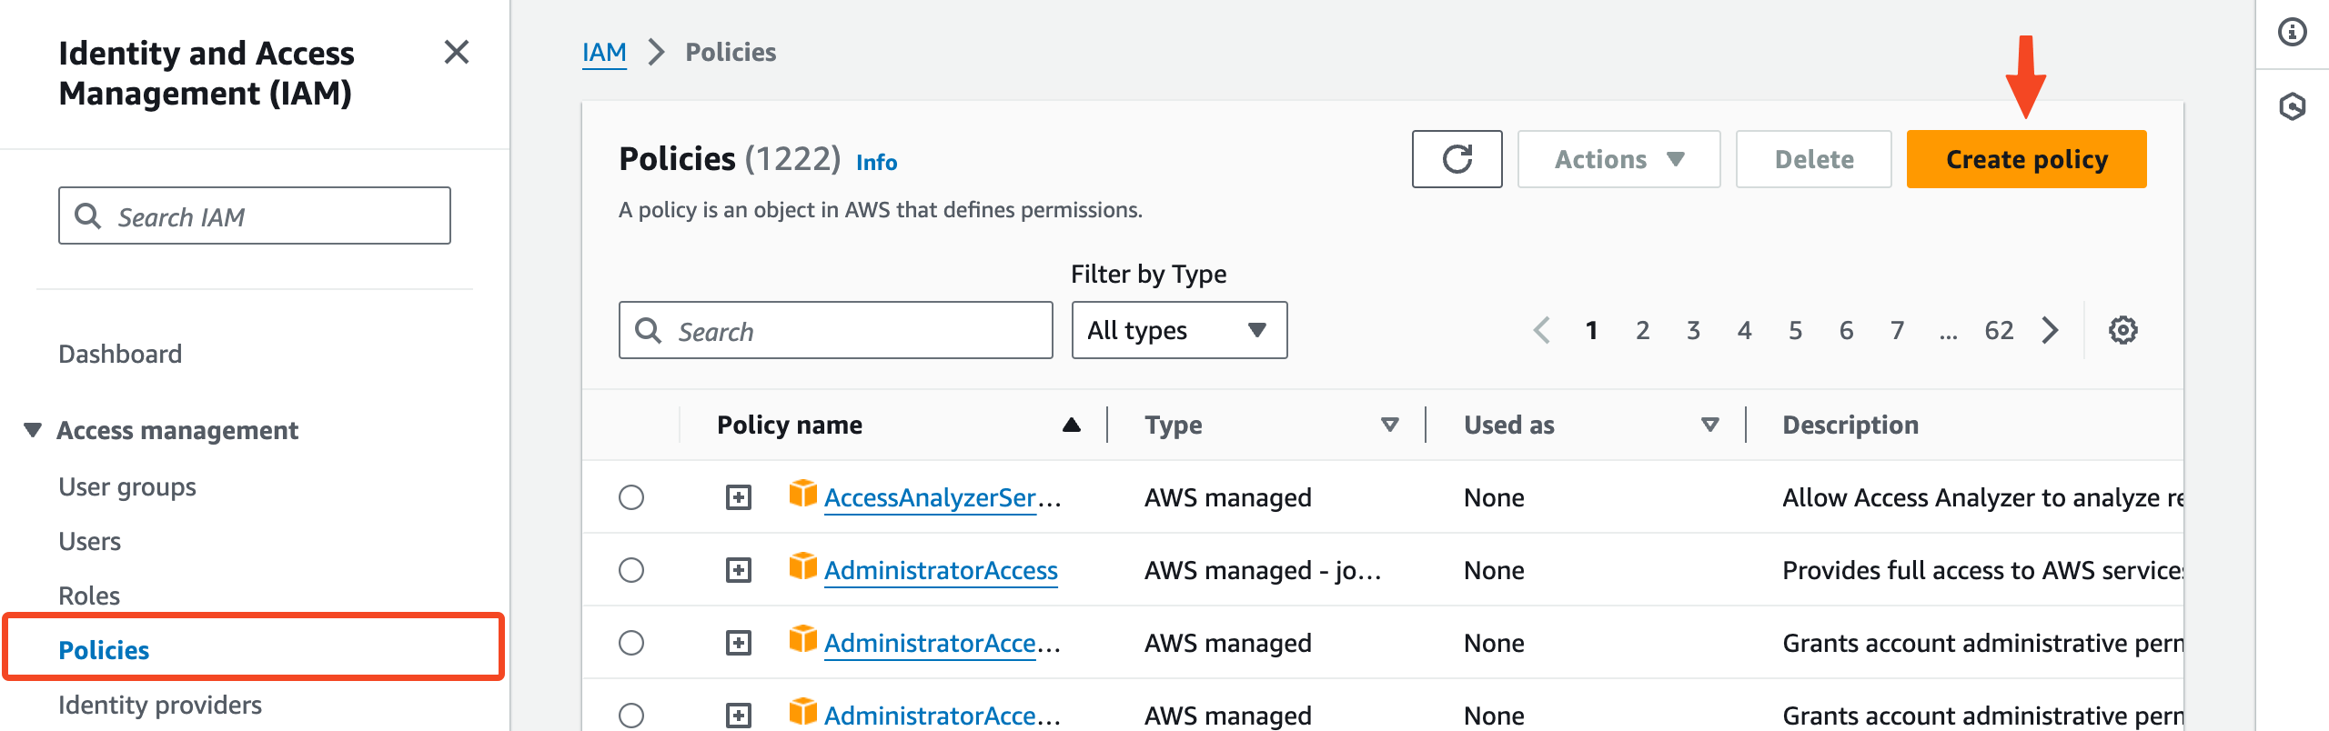Click the breadcrumb chevron separator after IAM
Screen dimensions: 2329x731
pos(656,52)
